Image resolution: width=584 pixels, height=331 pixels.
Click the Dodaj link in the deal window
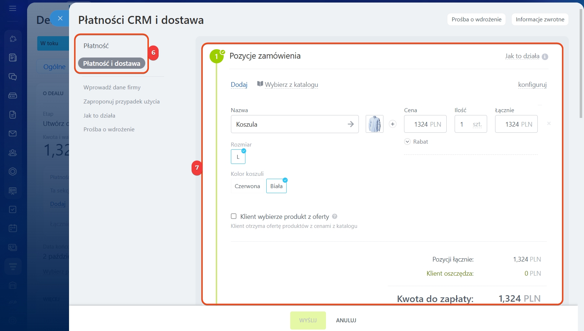tap(58, 204)
